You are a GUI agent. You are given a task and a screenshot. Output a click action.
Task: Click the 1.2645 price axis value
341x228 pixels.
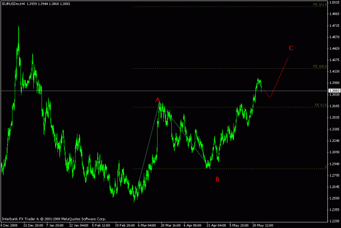click(x=334, y=187)
